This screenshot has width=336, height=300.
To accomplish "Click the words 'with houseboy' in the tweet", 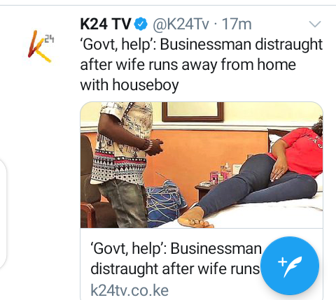I will pyautogui.click(x=129, y=85).
